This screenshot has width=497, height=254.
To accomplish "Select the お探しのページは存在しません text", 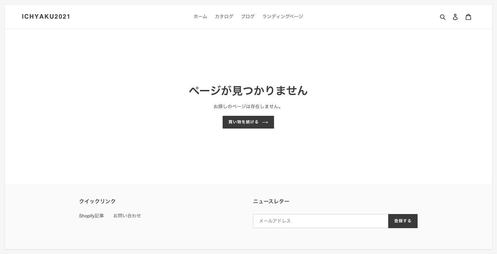I will point(248,106).
